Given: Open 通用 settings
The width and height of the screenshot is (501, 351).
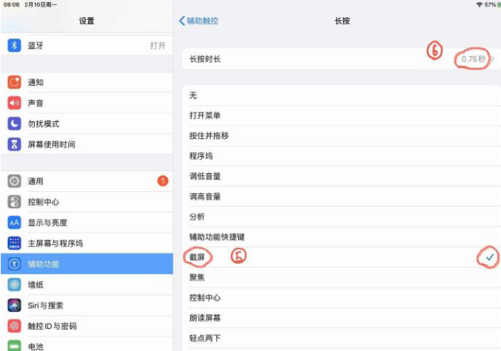Looking at the screenshot, I should (87, 181).
